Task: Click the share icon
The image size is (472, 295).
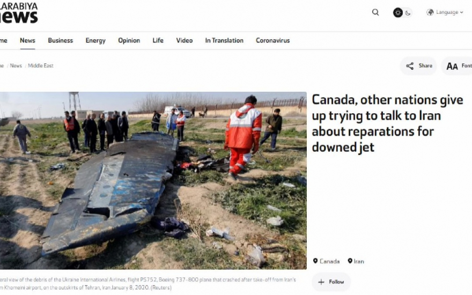Action: click(x=410, y=66)
